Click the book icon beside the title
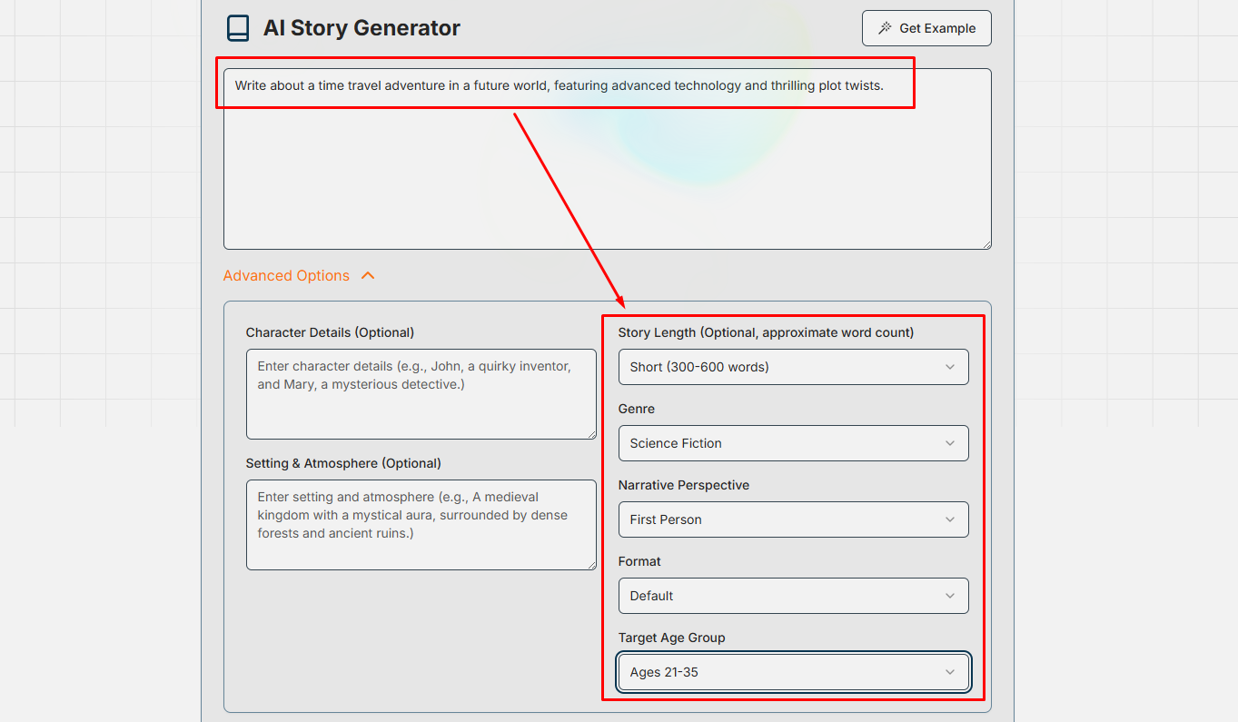Screen dimensions: 1238x722 pyautogui.click(x=238, y=28)
